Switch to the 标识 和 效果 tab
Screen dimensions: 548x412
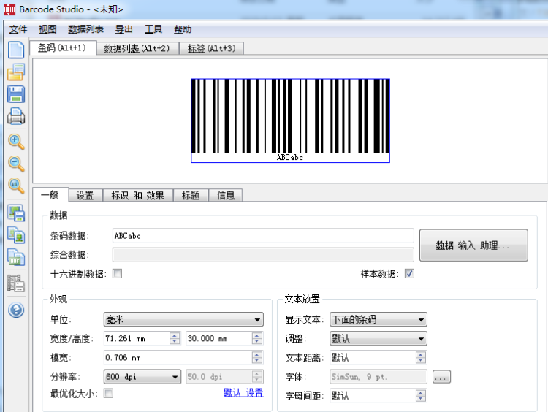coord(137,195)
